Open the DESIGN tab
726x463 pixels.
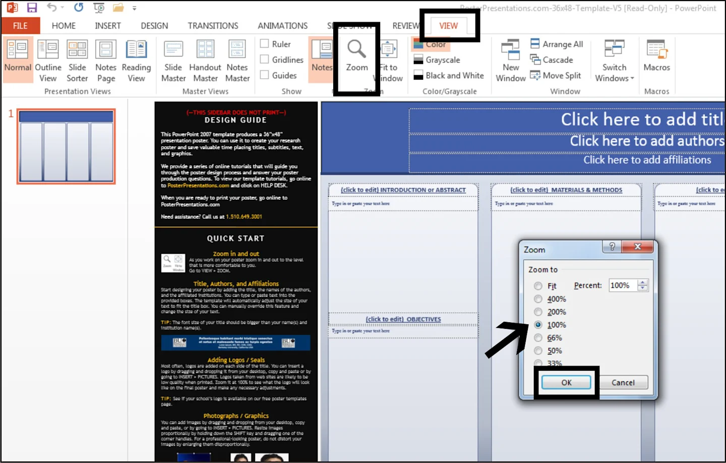pos(154,25)
